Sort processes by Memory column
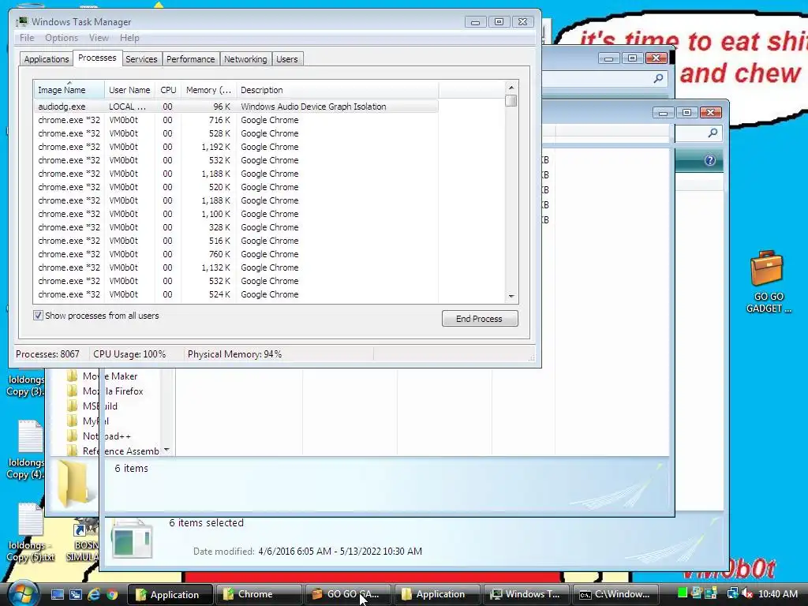The width and height of the screenshot is (808, 606). pyautogui.click(x=208, y=90)
